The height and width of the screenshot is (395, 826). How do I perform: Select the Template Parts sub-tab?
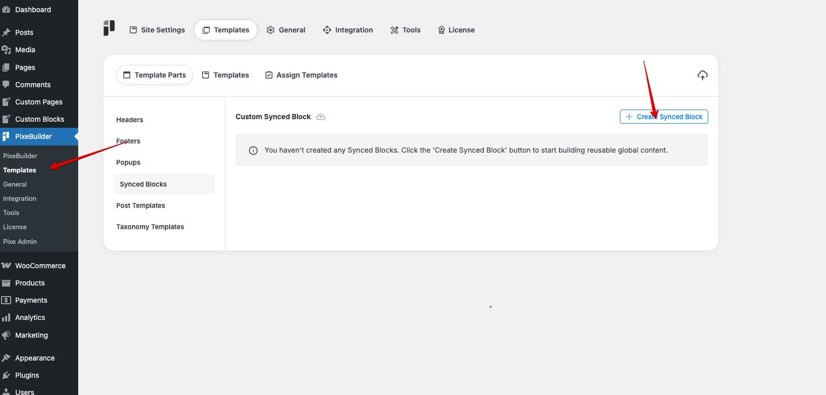(x=154, y=75)
